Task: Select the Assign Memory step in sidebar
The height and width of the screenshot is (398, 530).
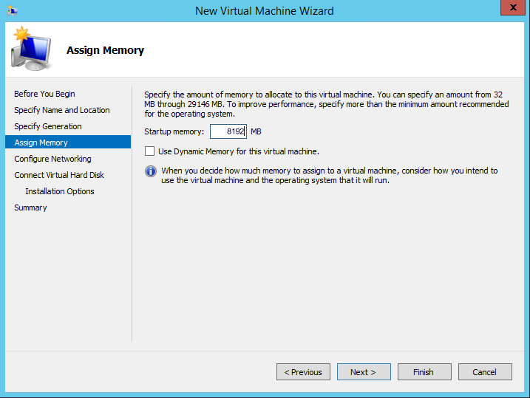Action: 41,143
